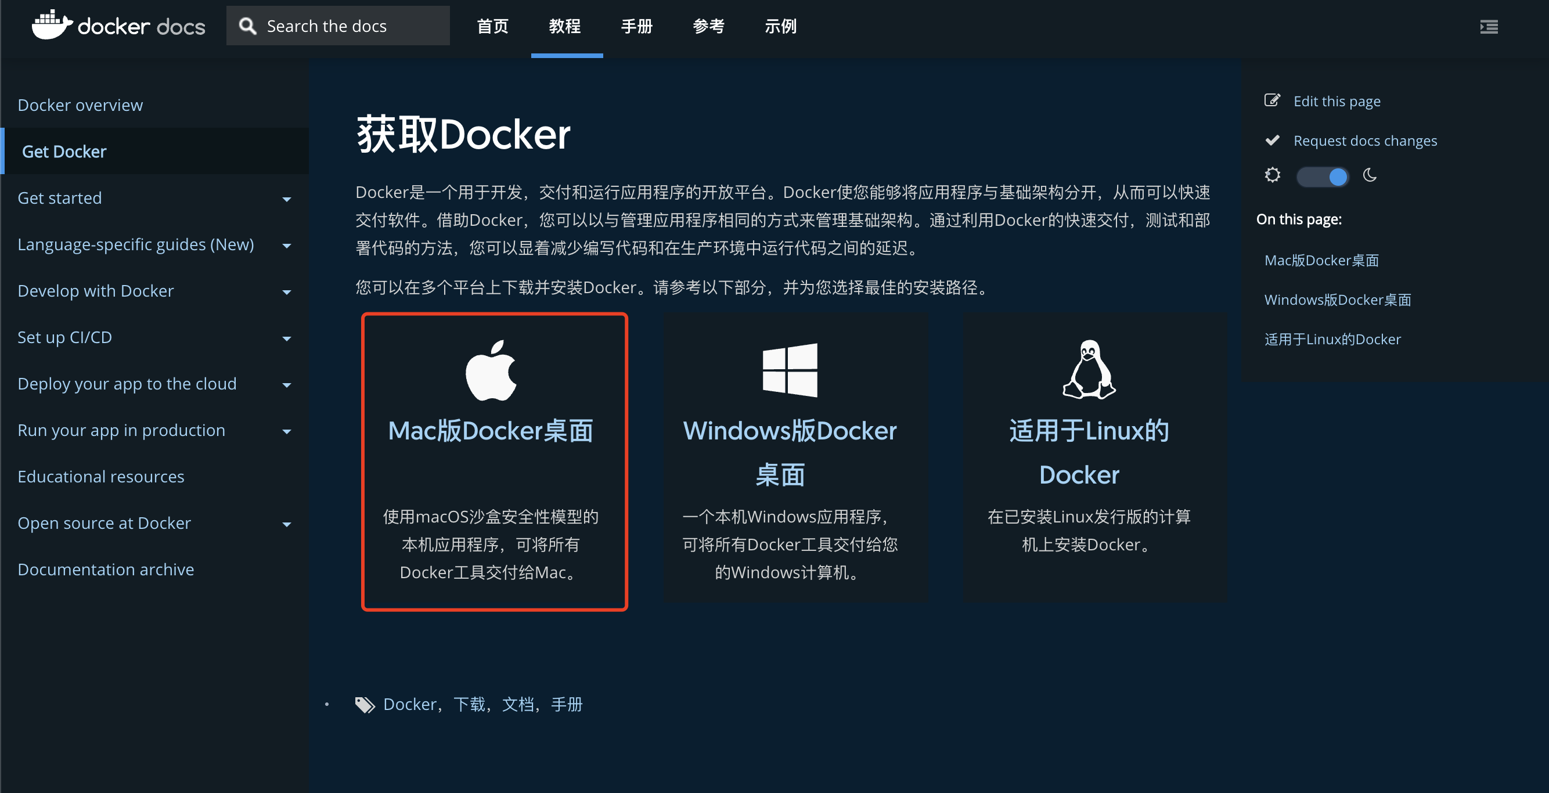This screenshot has width=1549, height=793.
Task: Click the Apple logo icon
Action: click(491, 370)
